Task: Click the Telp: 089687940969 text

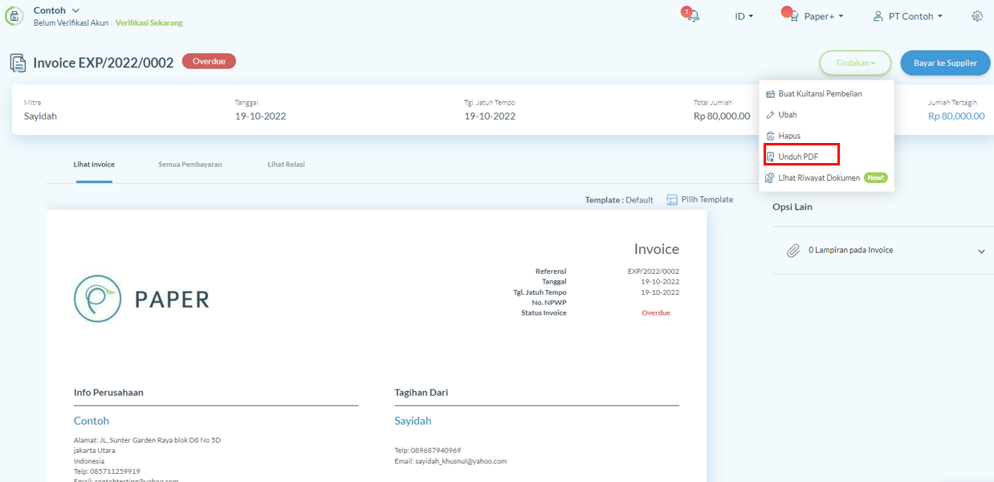Action: (428, 451)
